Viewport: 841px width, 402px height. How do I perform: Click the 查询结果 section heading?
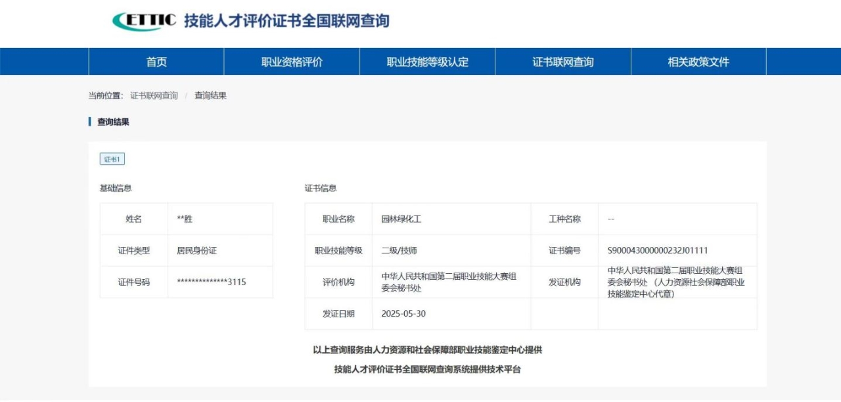113,122
